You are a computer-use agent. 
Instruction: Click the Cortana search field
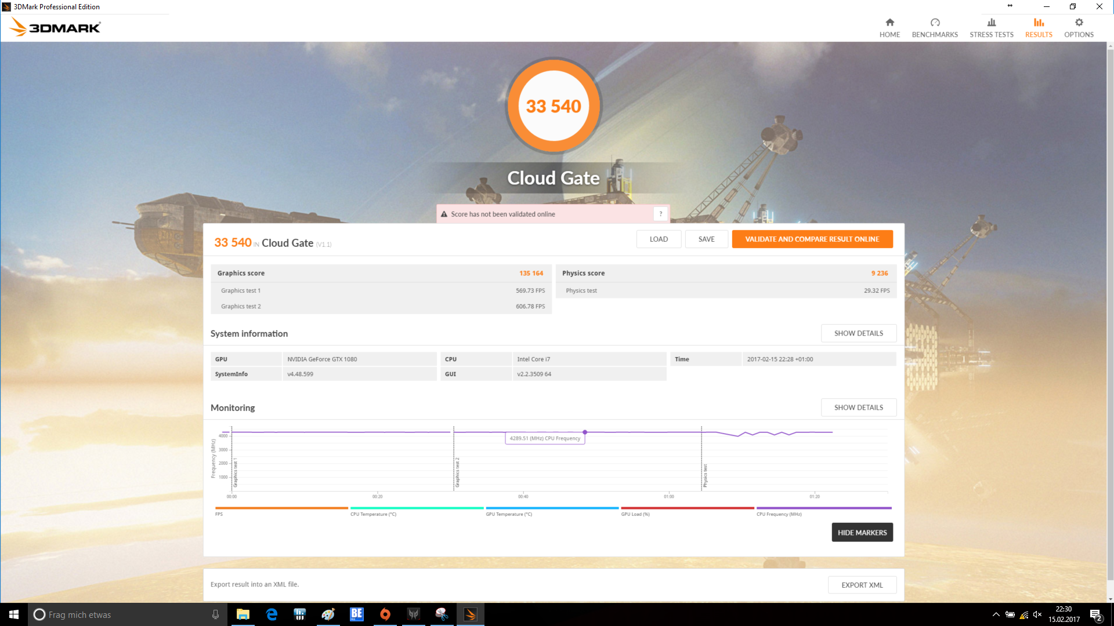128,614
